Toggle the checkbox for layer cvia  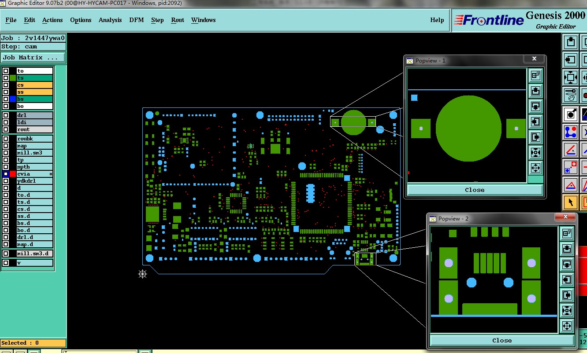[x=6, y=174]
